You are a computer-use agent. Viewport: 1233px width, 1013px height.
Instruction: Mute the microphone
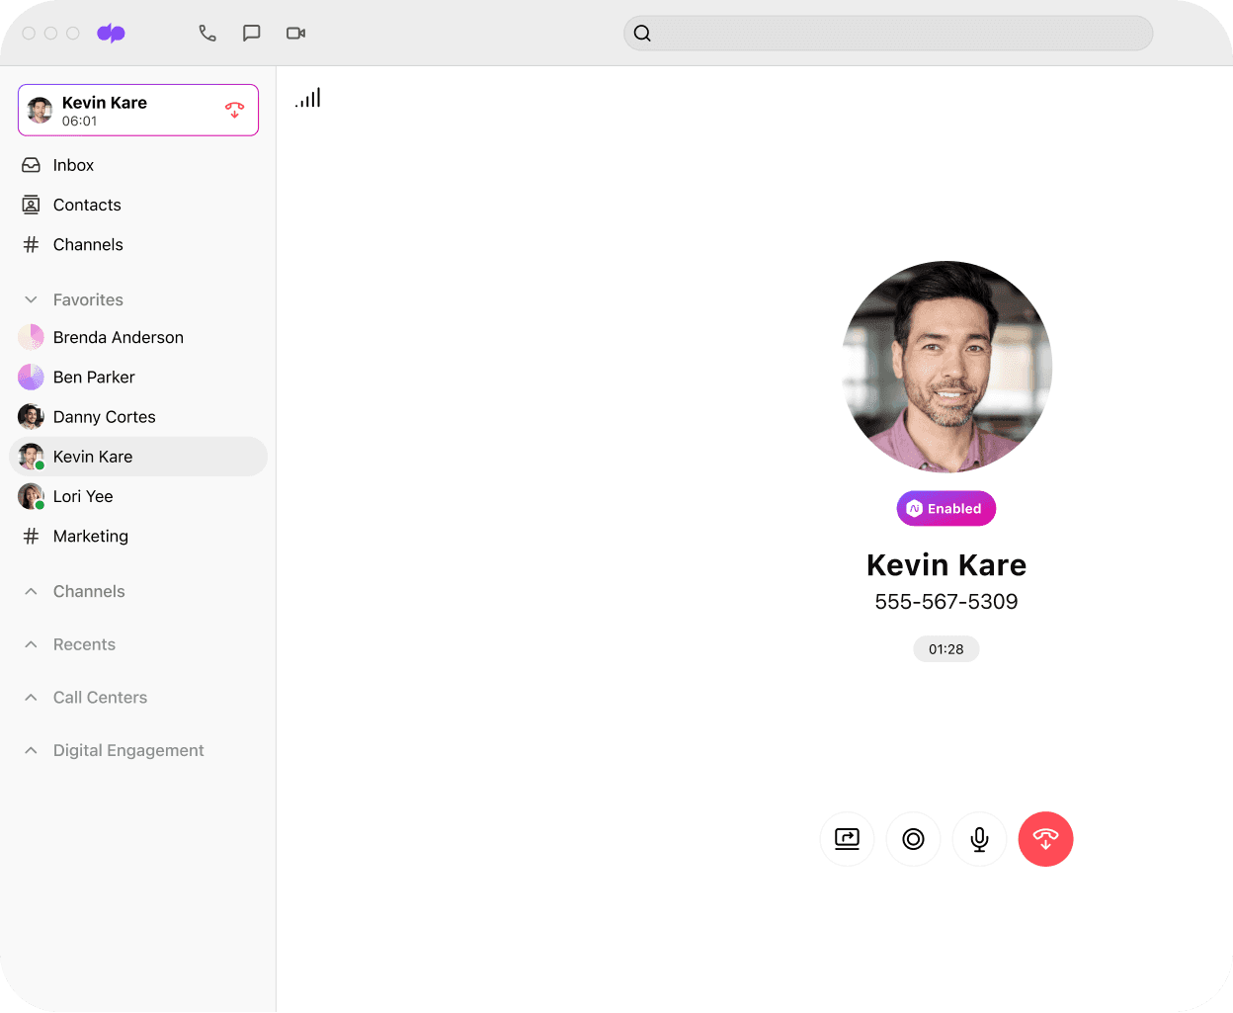[x=979, y=838]
